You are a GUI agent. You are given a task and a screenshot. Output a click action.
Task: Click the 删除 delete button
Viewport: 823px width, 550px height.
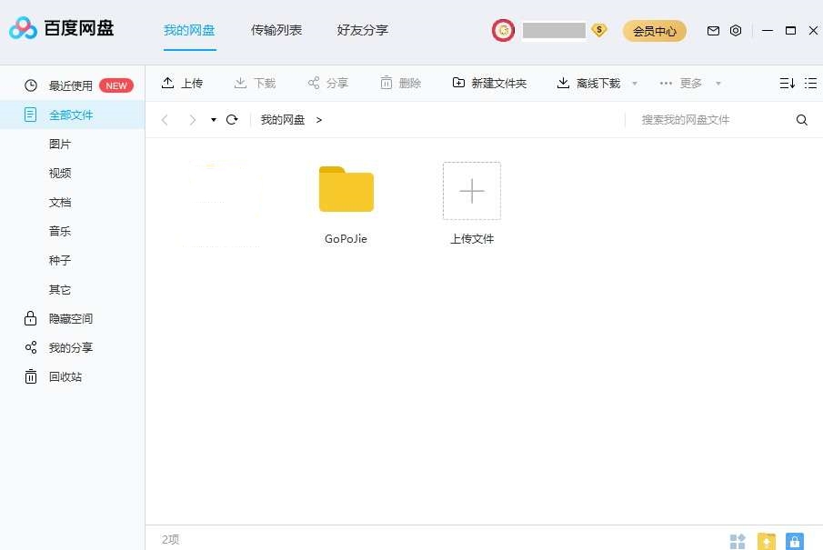[400, 83]
